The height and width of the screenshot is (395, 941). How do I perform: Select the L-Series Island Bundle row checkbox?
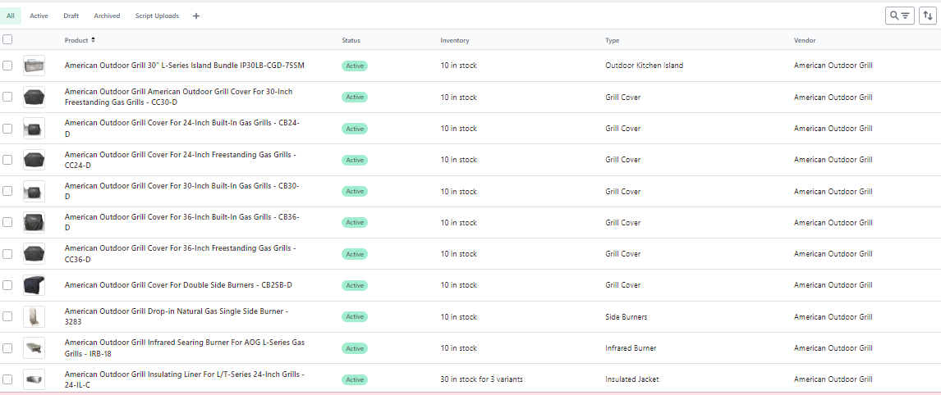[x=7, y=66]
